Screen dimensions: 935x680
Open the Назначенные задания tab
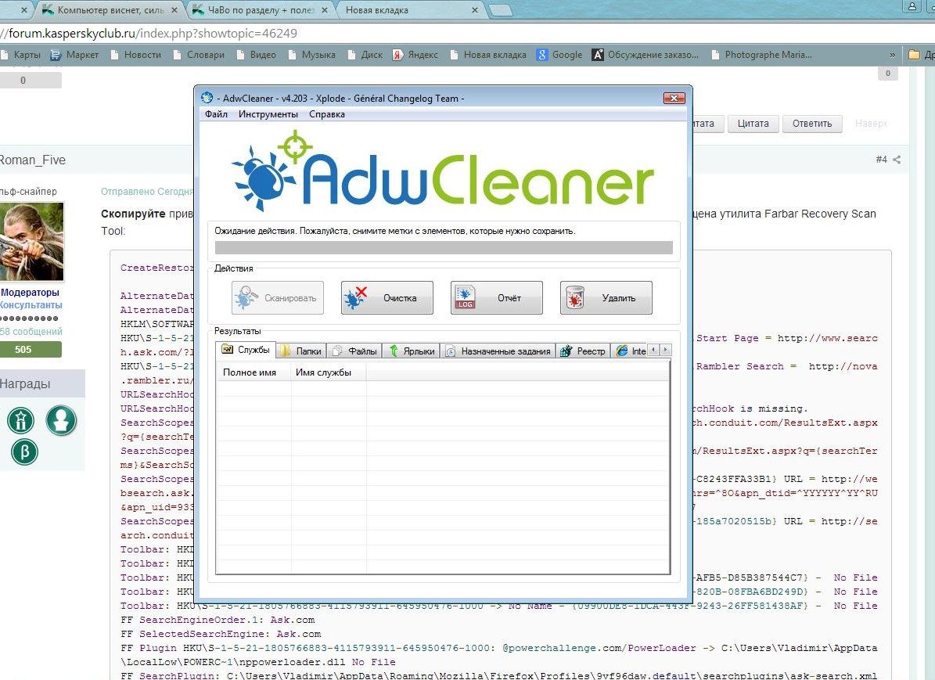[498, 351]
